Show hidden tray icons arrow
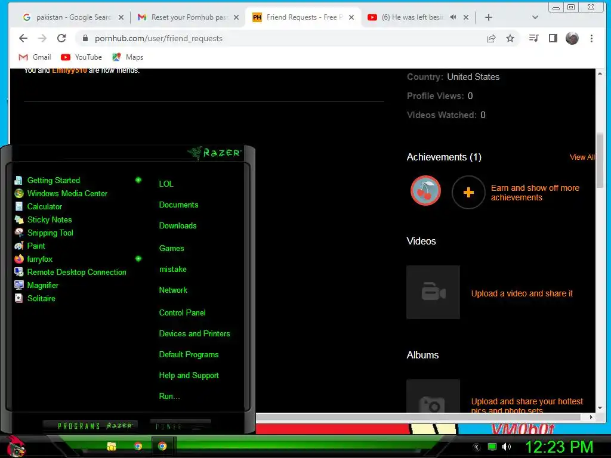The image size is (611, 458). (x=476, y=447)
